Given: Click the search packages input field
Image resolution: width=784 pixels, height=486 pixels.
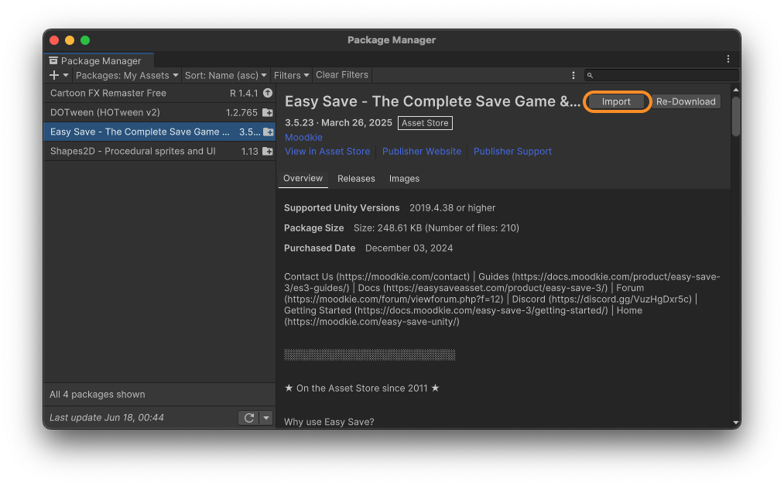Looking at the screenshot, I should coord(662,75).
